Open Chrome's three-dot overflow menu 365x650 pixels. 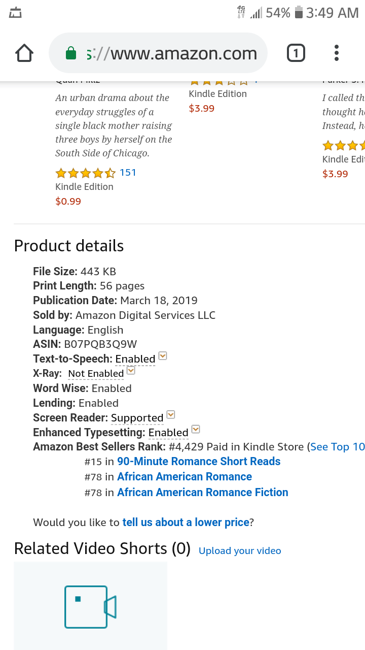click(x=337, y=53)
